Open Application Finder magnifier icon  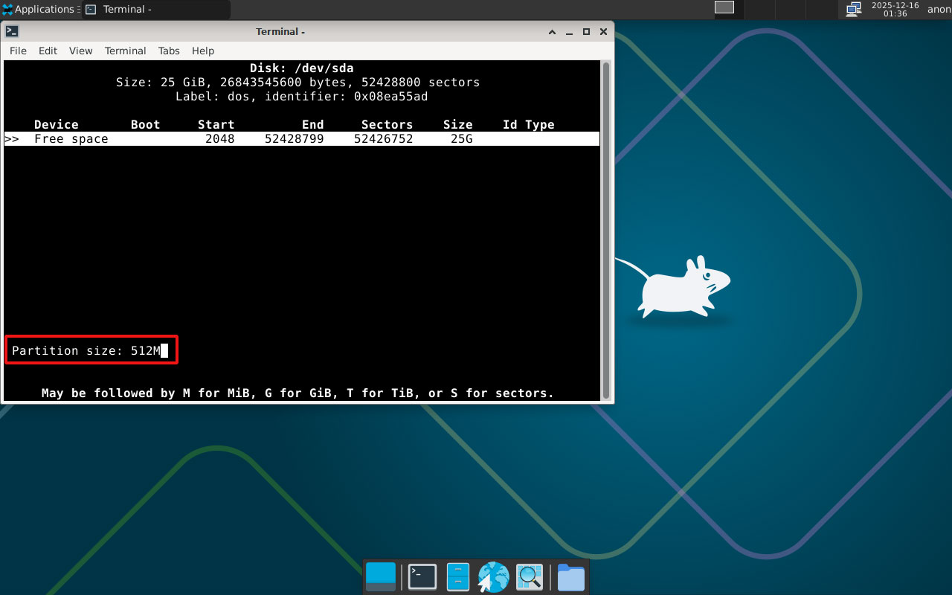pyautogui.click(x=530, y=577)
